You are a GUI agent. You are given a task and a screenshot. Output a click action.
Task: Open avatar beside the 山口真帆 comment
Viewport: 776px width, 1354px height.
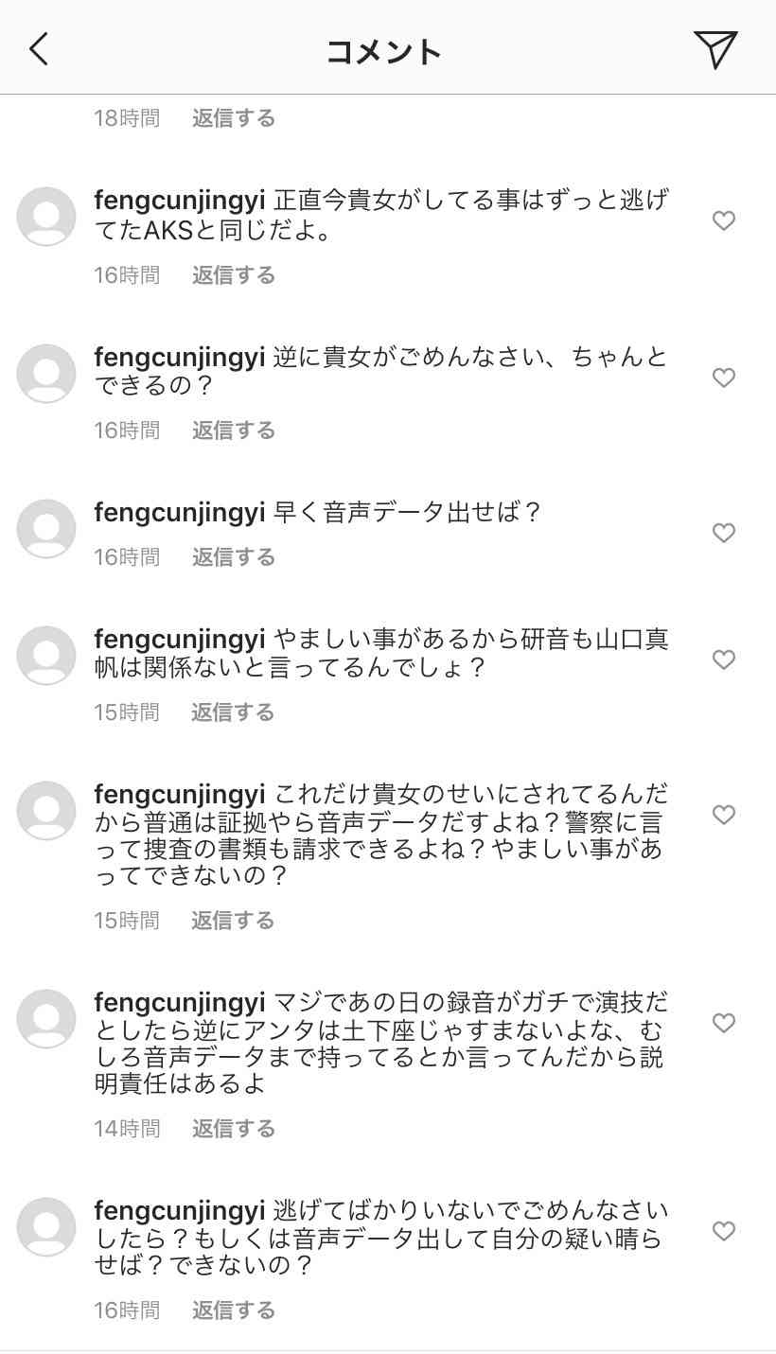[46, 656]
